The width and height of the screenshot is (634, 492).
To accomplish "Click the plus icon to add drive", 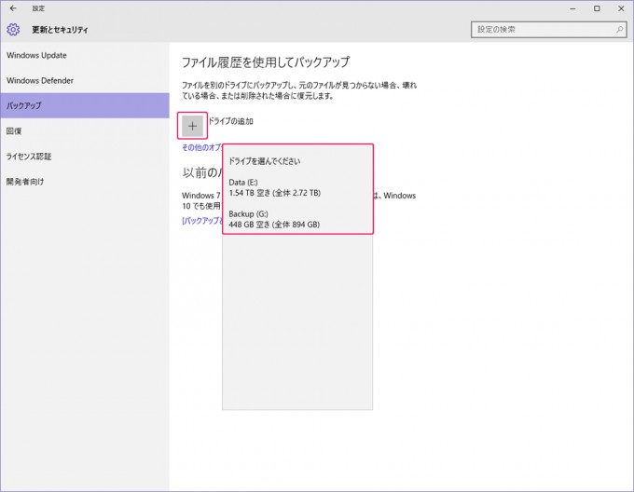I will (x=192, y=126).
